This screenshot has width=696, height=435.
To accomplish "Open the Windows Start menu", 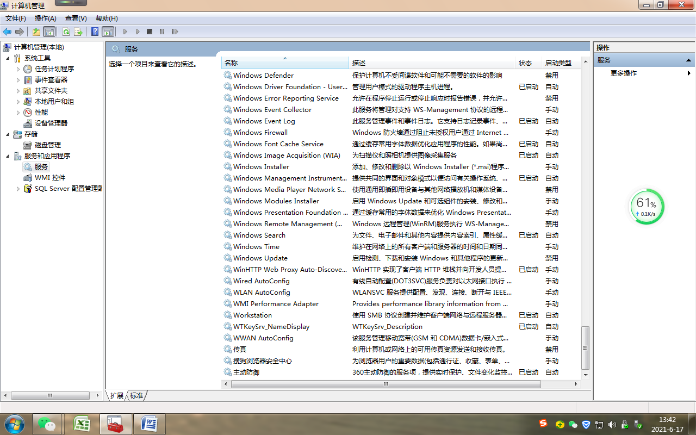I will click(x=14, y=424).
